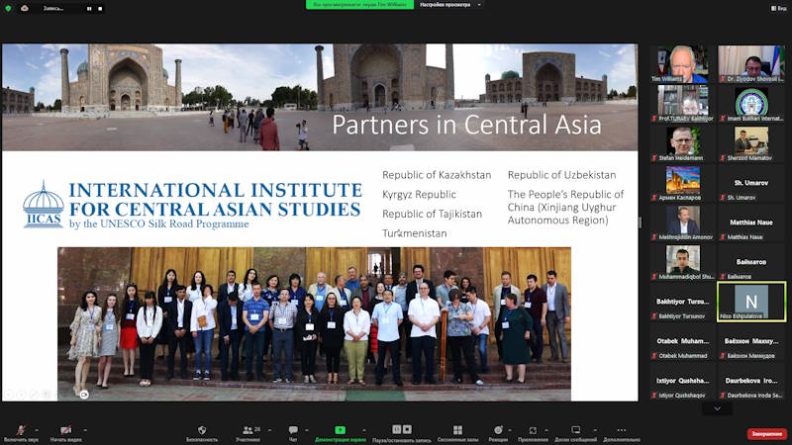
Task: Select Армен Каспаров participant tile
Action: (x=682, y=183)
